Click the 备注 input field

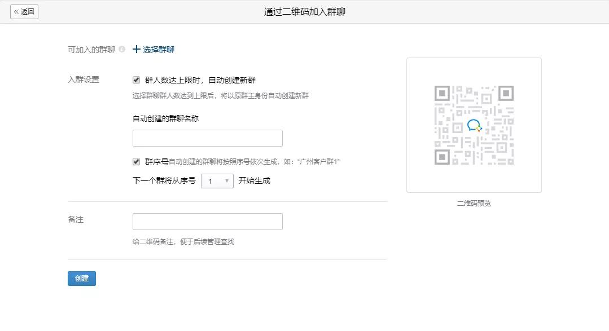click(207, 221)
